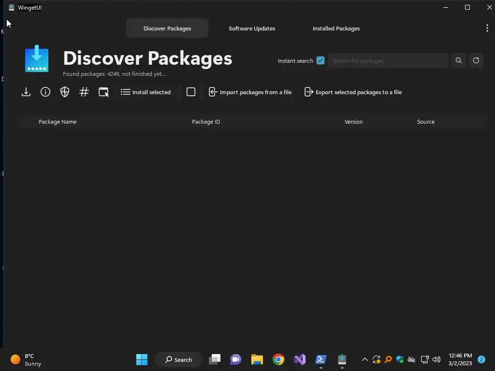The width and height of the screenshot is (495, 371).
Task: Open package details info icon
Action: click(x=45, y=92)
